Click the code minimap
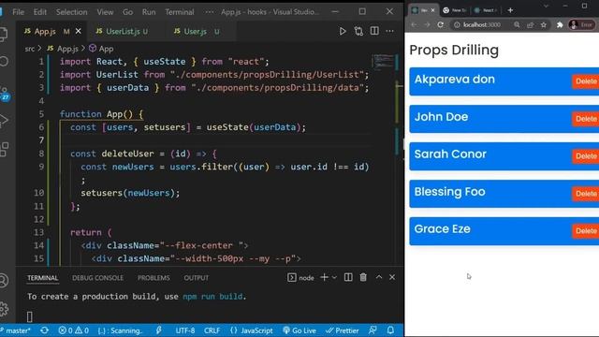This screenshot has height=337, width=599. (383, 62)
